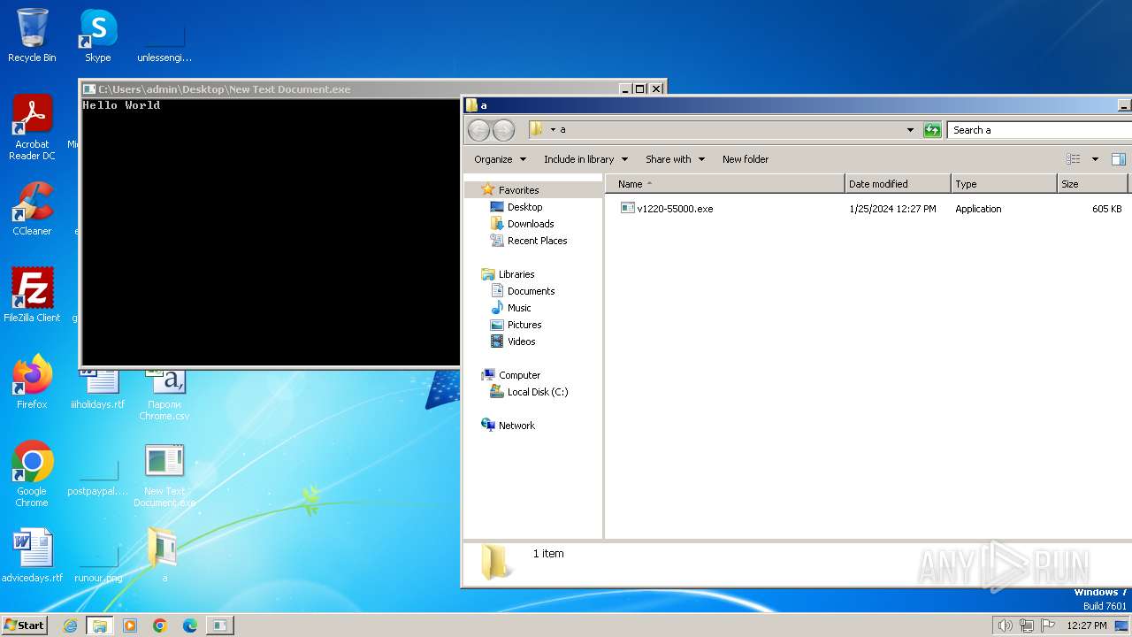Change view using the views icon
This screenshot has width=1132, height=637.
pos(1074,159)
